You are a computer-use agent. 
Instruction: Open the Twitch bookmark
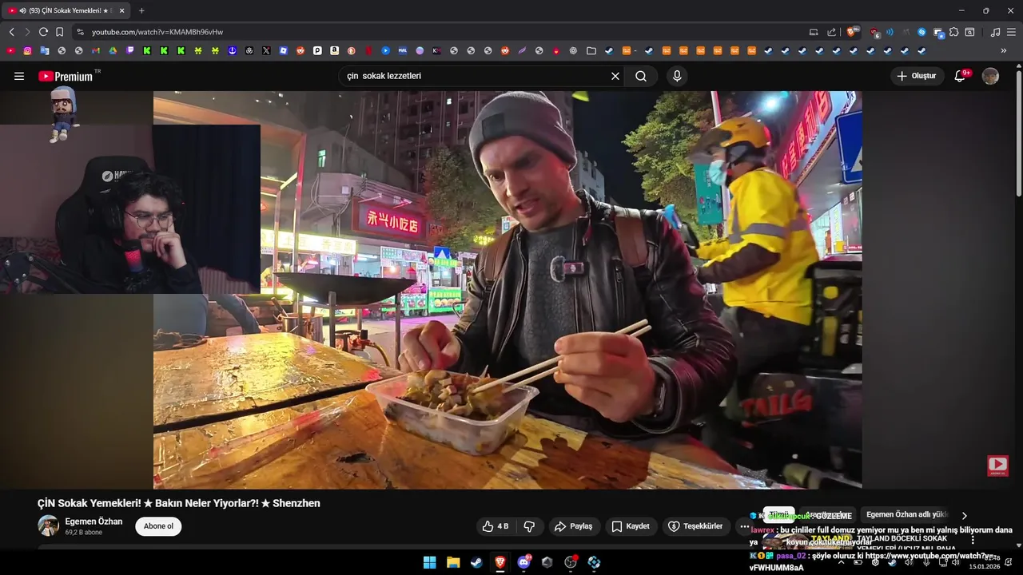coord(130,50)
